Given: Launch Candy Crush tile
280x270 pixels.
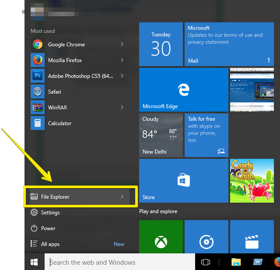Looking at the screenshot, I should [252, 181].
